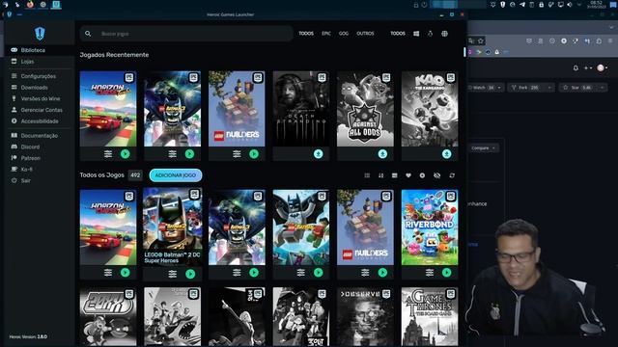
Task: Toggle grid/list layout icon in library toolbar
Action: tap(367, 175)
